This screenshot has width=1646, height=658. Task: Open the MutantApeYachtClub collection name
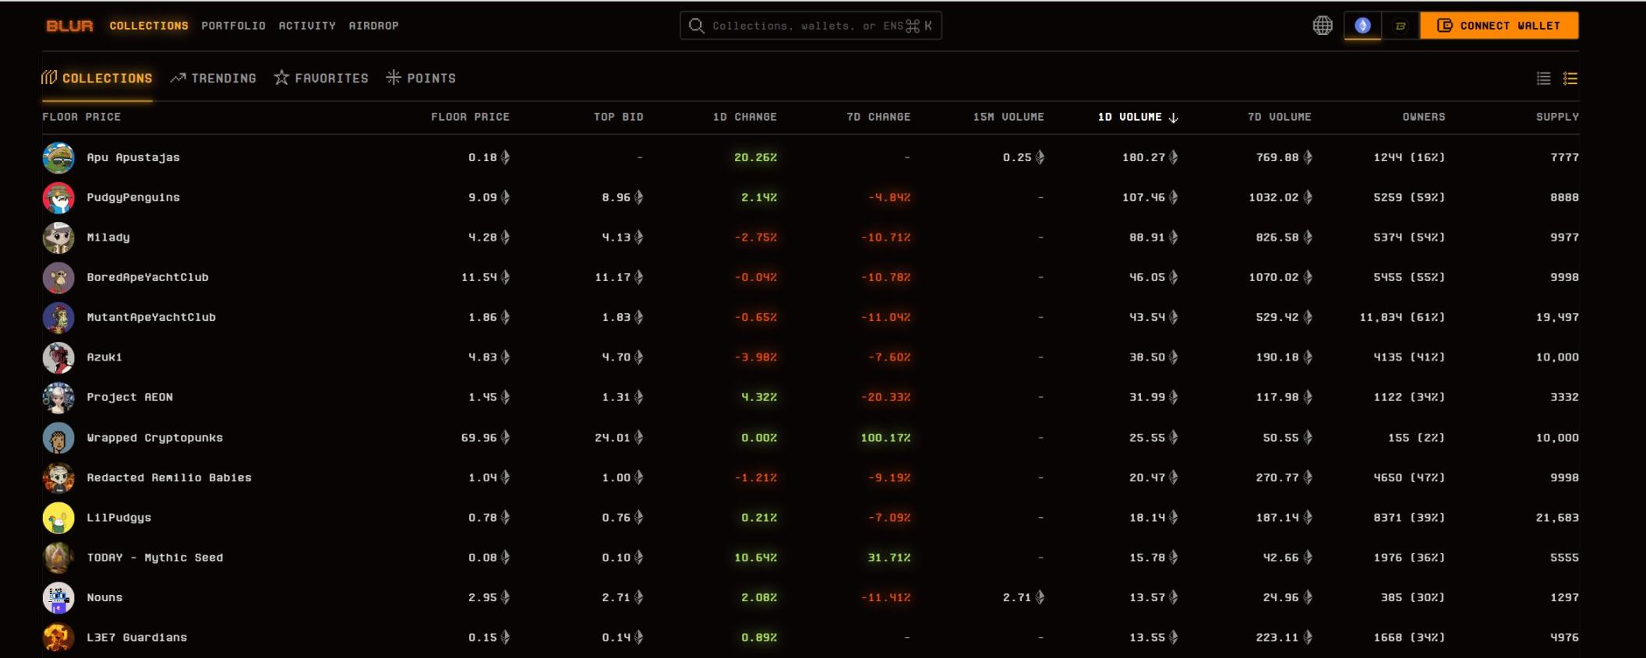[151, 318]
